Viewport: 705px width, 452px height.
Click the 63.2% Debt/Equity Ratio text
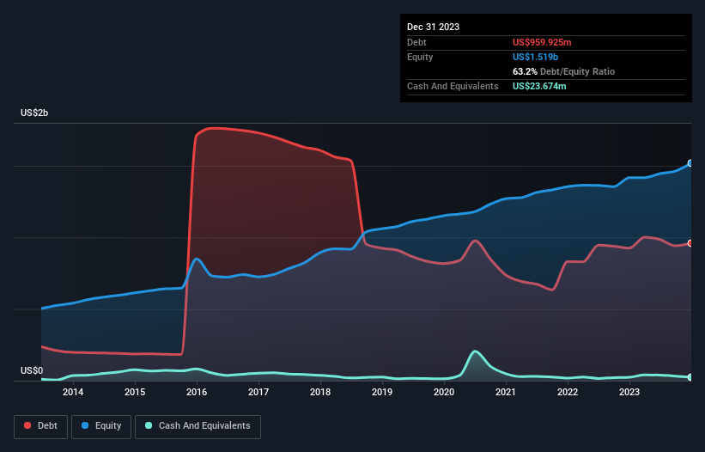tap(563, 71)
